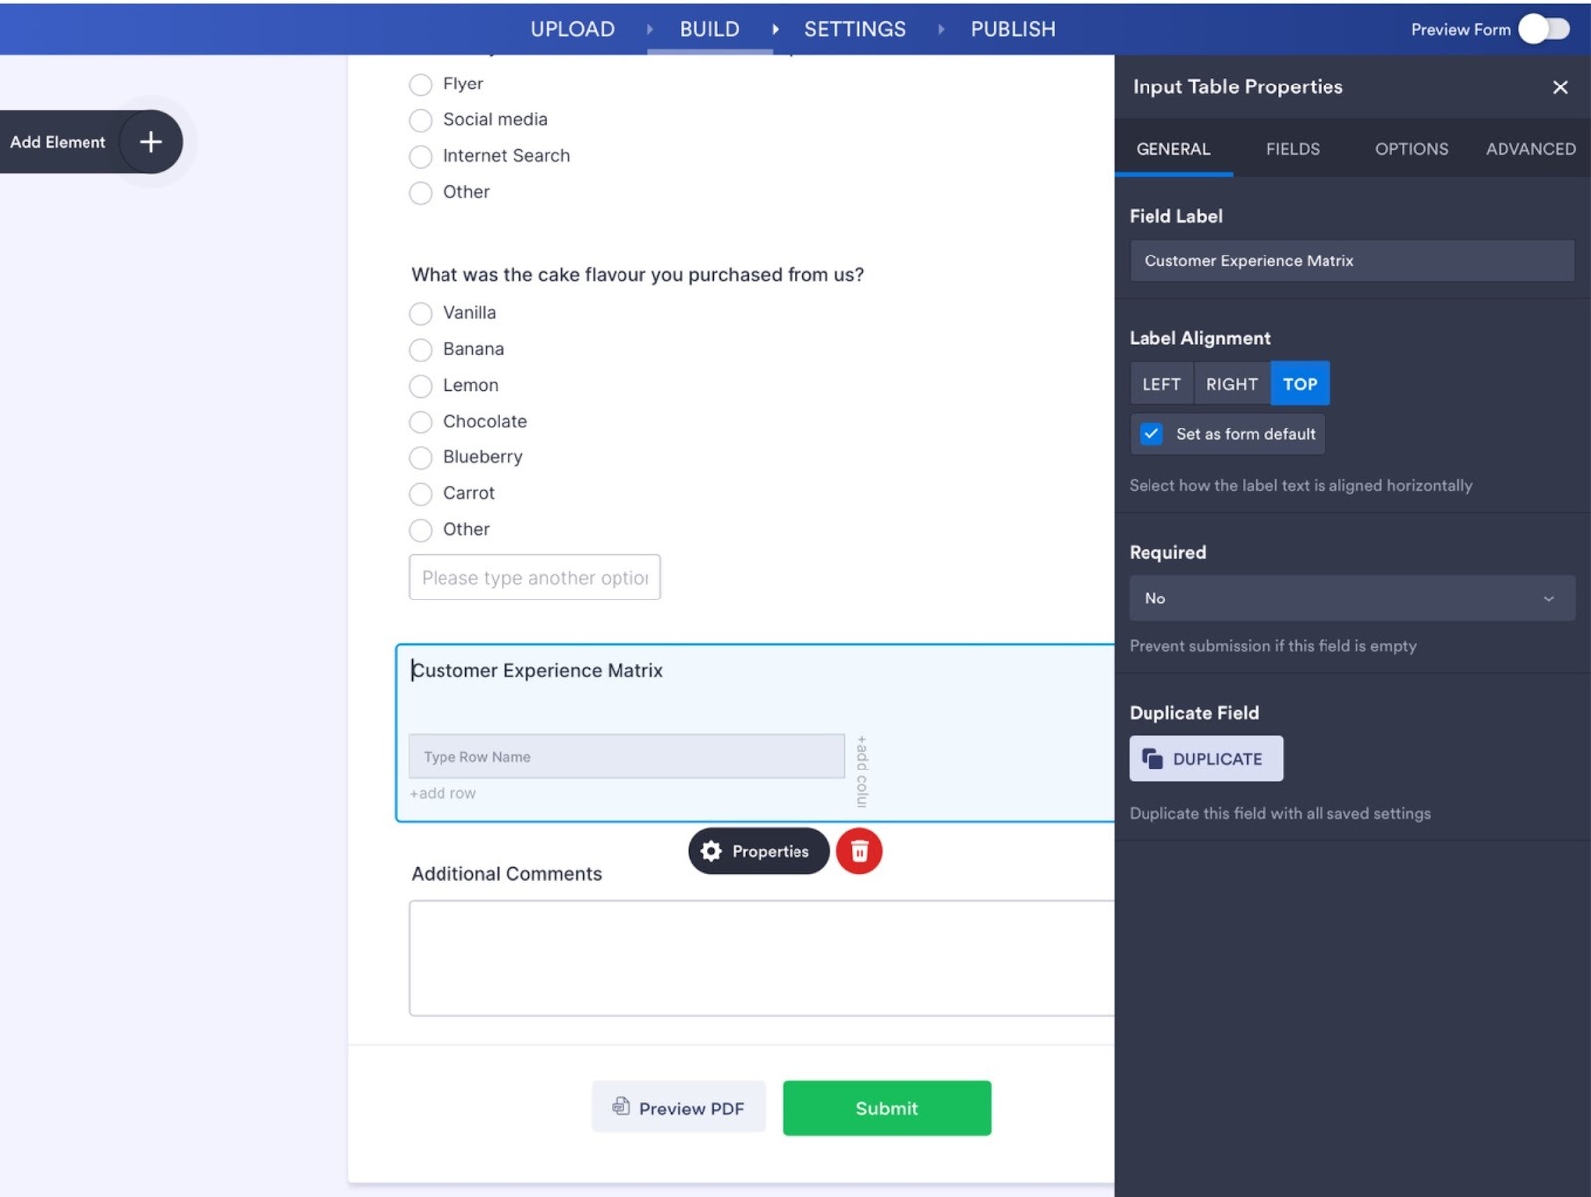Click the printer icon on Preview PDF
The image size is (1591, 1197).
[620, 1108]
